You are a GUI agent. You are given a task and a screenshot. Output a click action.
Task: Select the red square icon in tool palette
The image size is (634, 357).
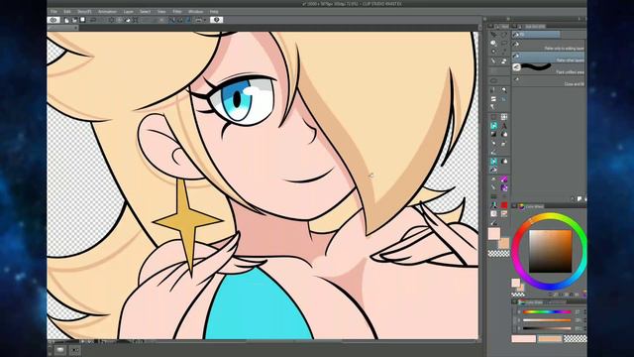504,205
